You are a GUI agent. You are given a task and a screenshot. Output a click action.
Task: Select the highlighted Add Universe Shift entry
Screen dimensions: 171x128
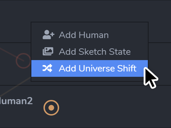pyautogui.click(x=89, y=68)
